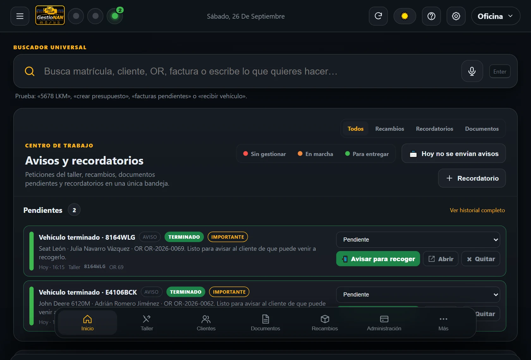Click the OR 69 tag
This screenshot has height=360, width=531.
click(116, 267)
